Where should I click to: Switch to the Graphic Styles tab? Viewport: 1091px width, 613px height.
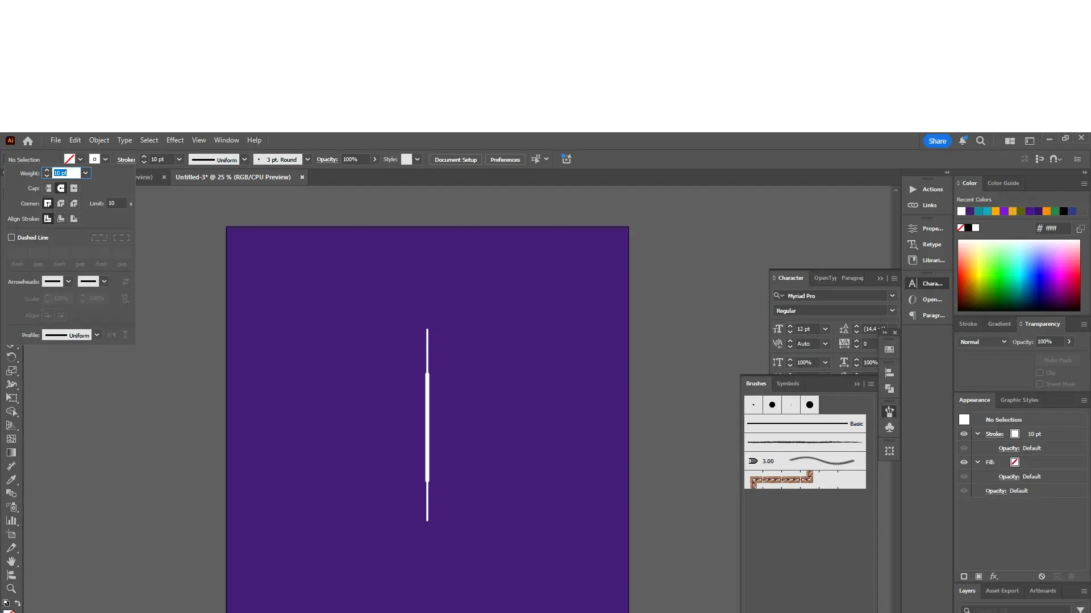[x=1019, y=400]
